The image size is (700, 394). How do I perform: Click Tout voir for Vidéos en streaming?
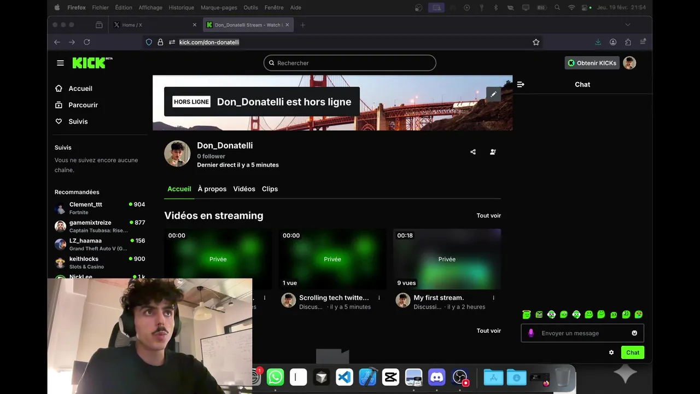click(488, 216)
